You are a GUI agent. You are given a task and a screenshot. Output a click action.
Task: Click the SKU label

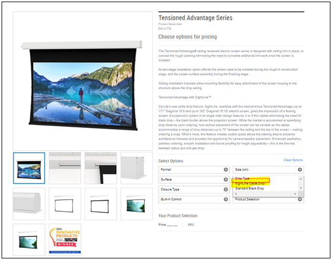pyautogui.click(x=191, y=224)
